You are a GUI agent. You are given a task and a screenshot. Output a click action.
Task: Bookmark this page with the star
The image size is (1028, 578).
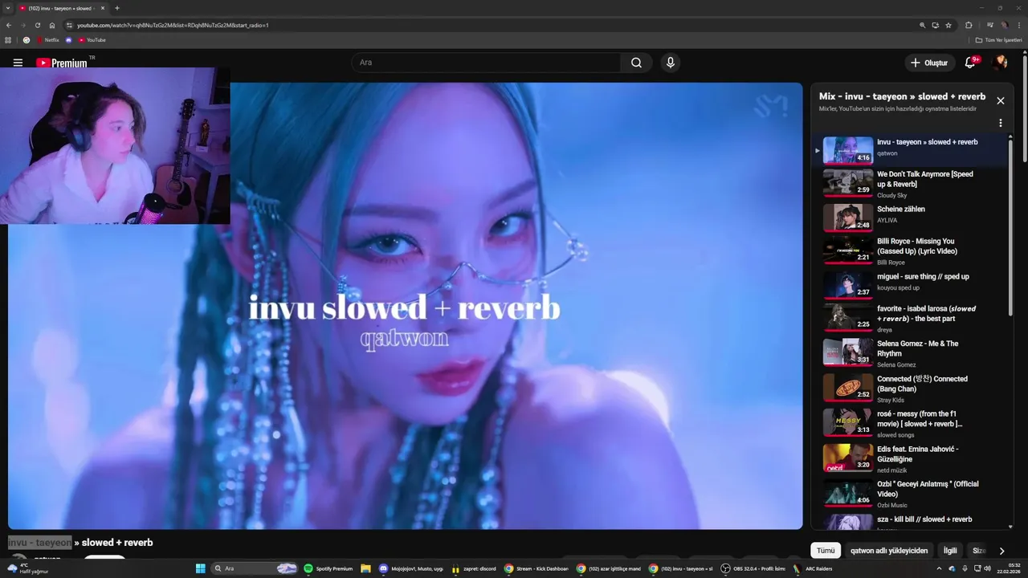(948, 25)
